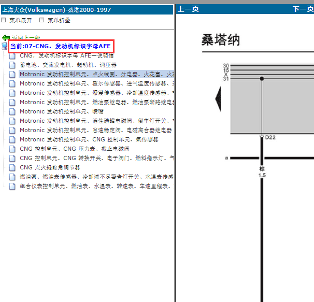
Task: Open CNG 发动机标识字母 AFE—说明信 entry
Action: coord(67,55)
